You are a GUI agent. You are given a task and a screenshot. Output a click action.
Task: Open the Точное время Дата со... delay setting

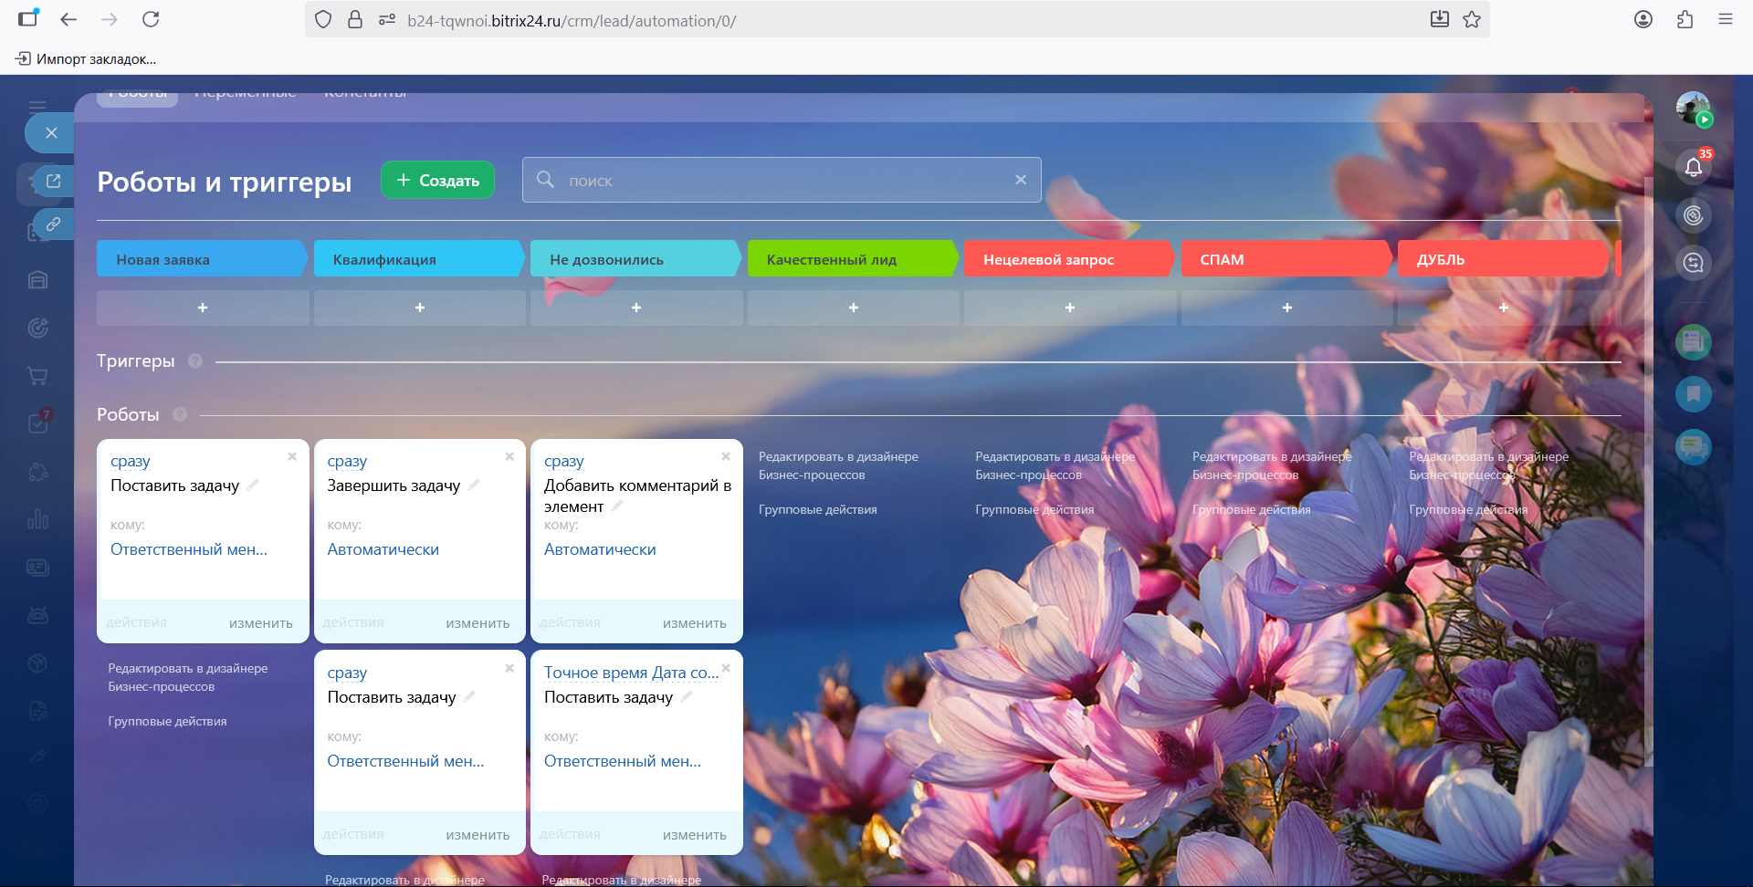[x=631, y=673]
